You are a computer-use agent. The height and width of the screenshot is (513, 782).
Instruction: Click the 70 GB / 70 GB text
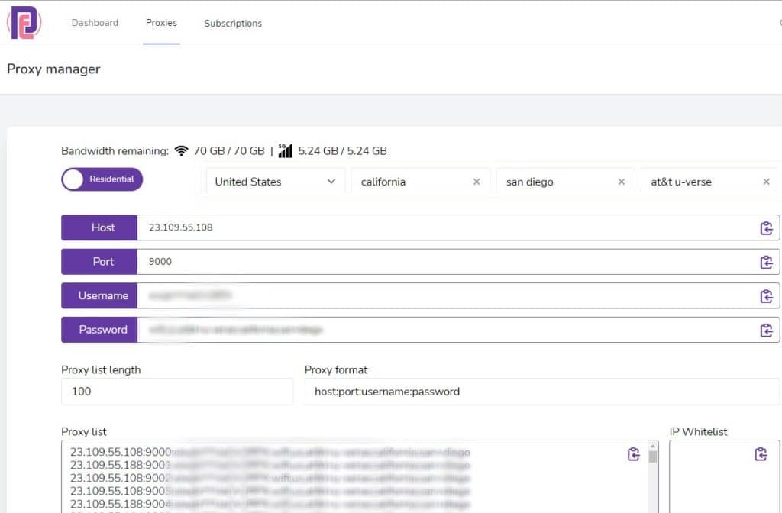coord(229,150)
